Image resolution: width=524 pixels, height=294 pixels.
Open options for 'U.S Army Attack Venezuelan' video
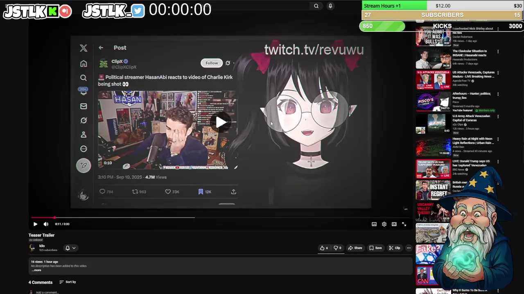(498, 116)
